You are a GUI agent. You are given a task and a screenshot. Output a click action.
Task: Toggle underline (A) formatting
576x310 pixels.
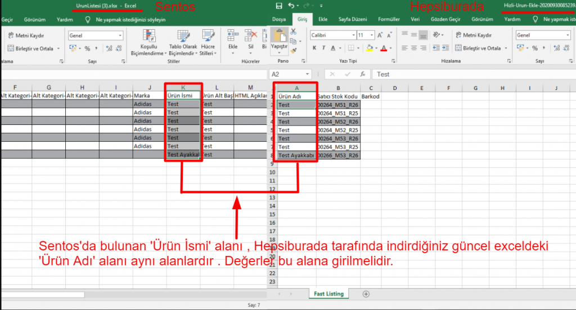click(333, 48)
